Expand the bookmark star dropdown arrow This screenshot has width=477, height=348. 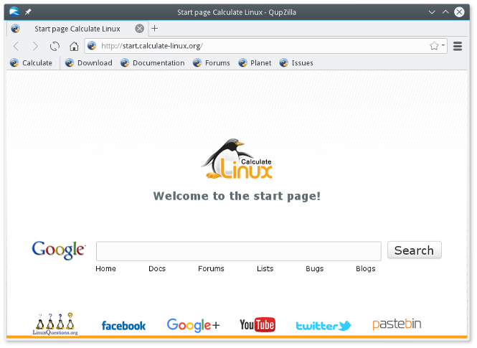tap(443, 45)
